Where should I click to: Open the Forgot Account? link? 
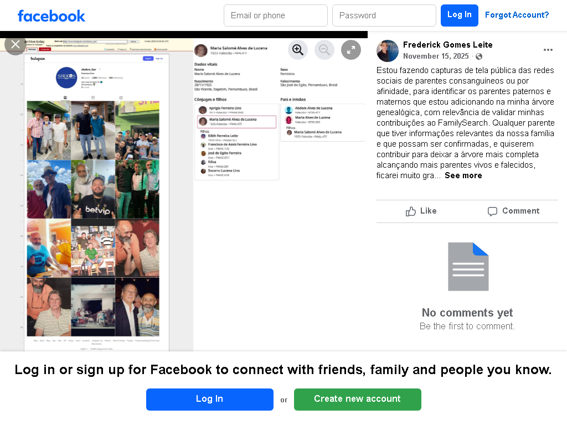tap(517, 15)
